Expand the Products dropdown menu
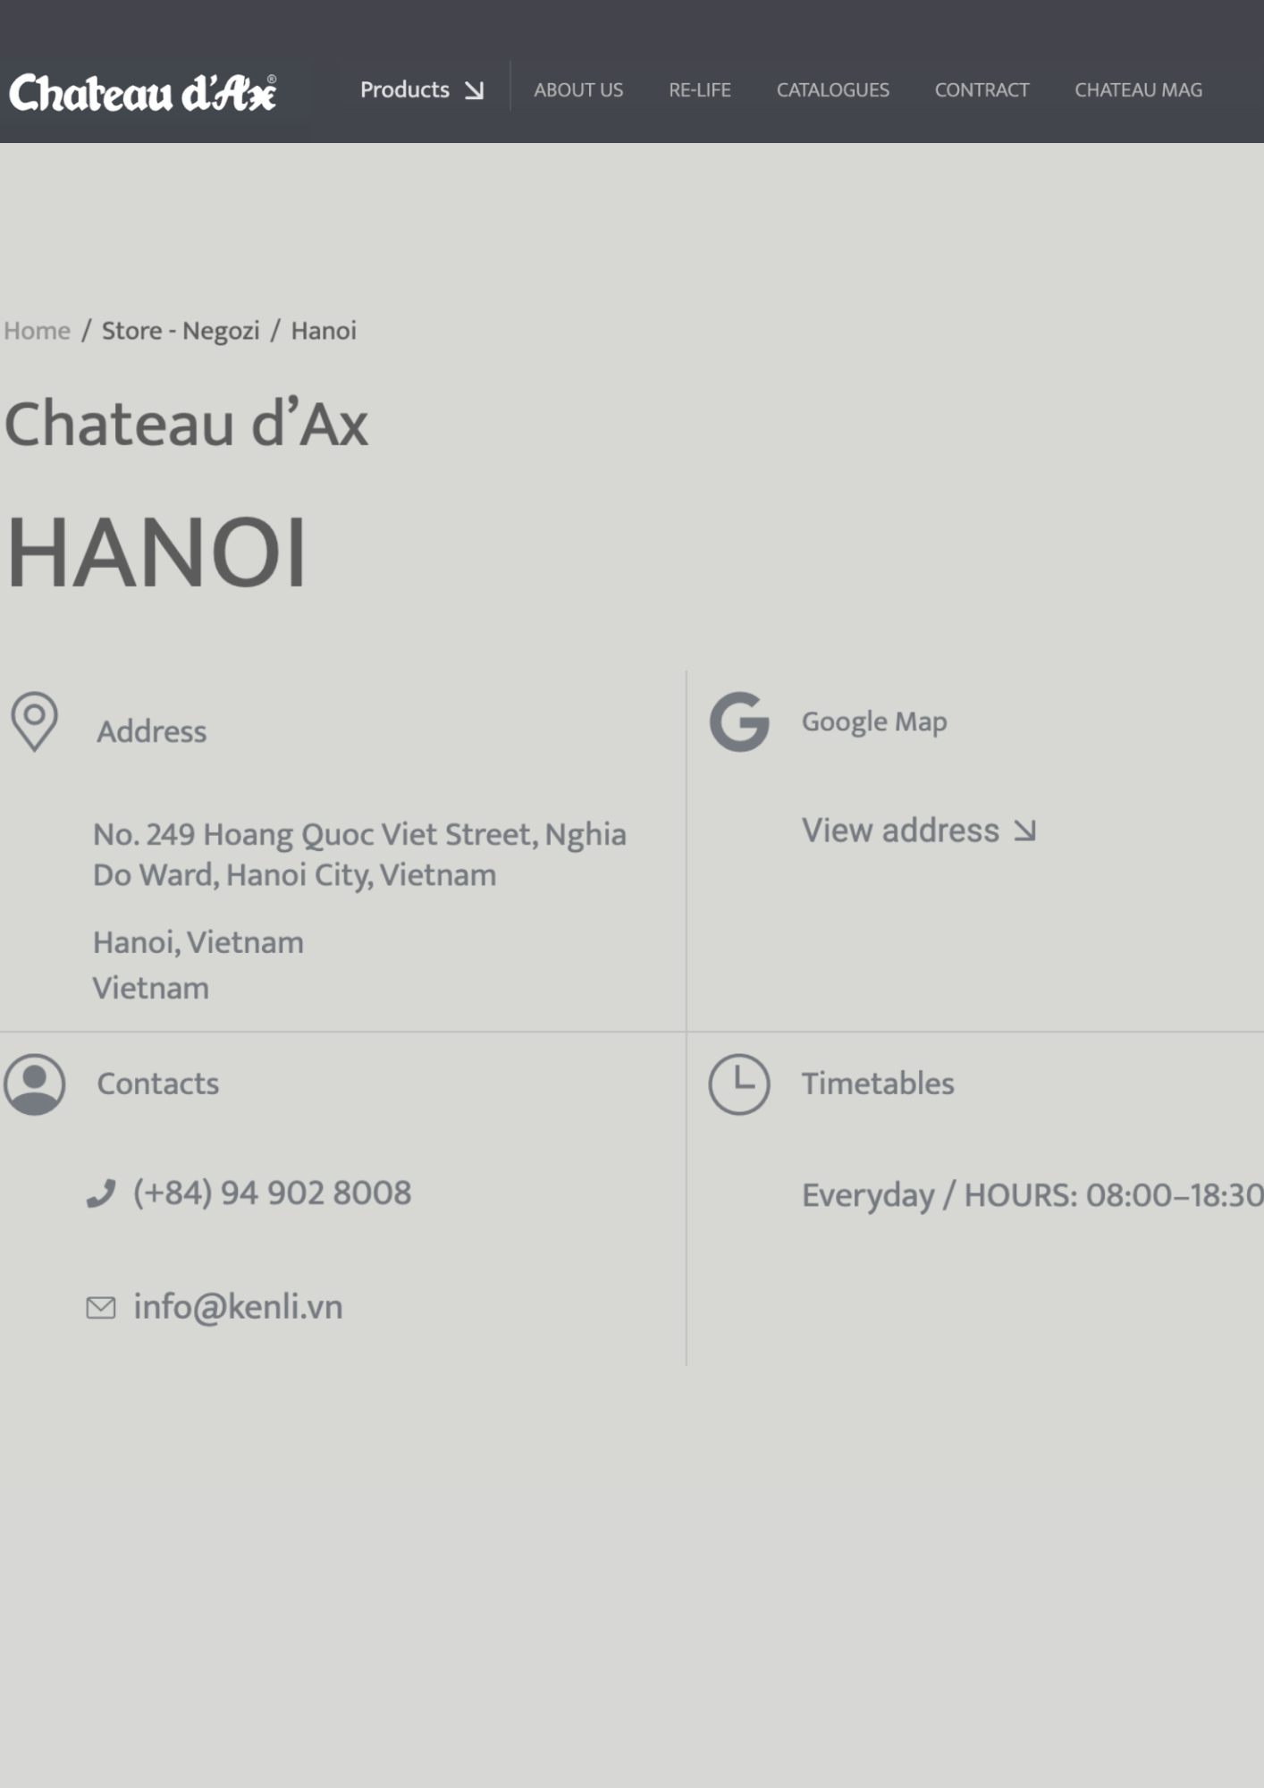 [405, 90]
